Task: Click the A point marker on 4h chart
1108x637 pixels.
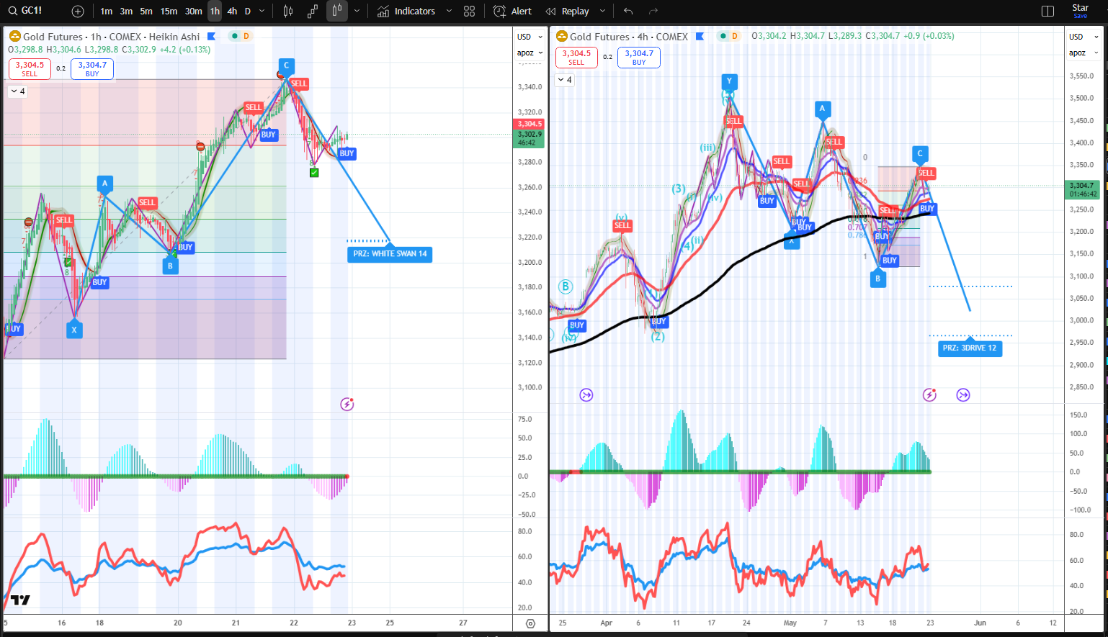Action: (x=822, y=110)
